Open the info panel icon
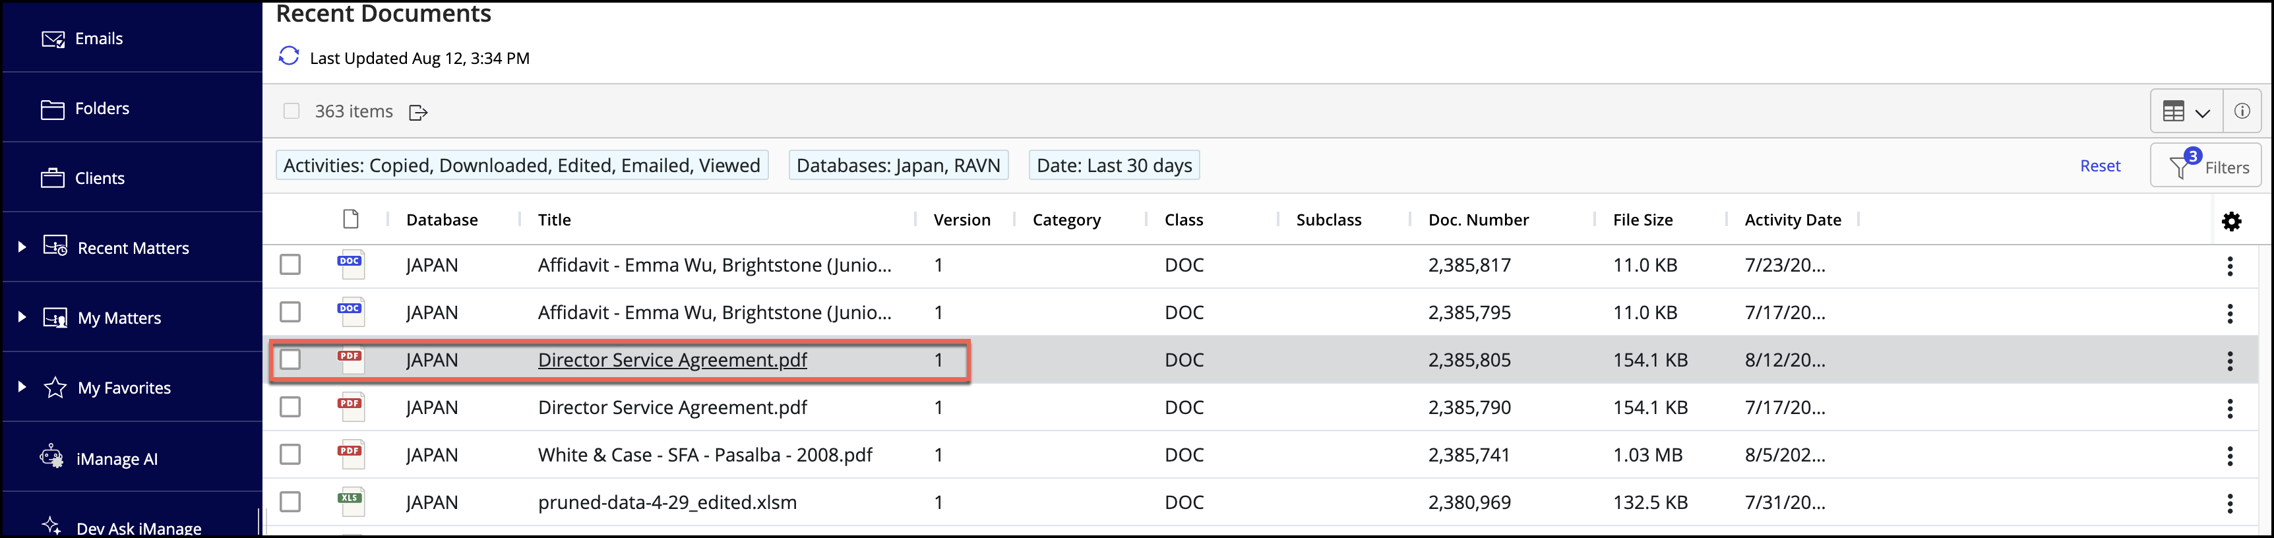The image size is (2274, 538). point(2241,111)
